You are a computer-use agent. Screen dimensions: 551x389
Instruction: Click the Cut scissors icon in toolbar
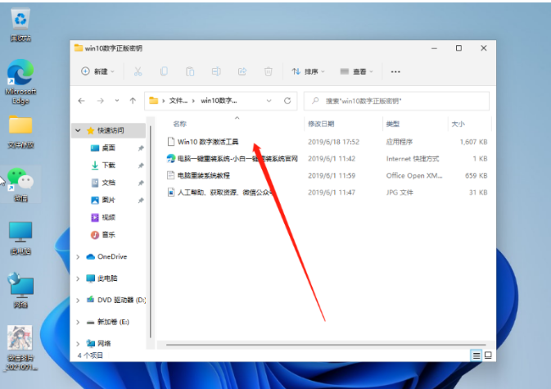138,72
